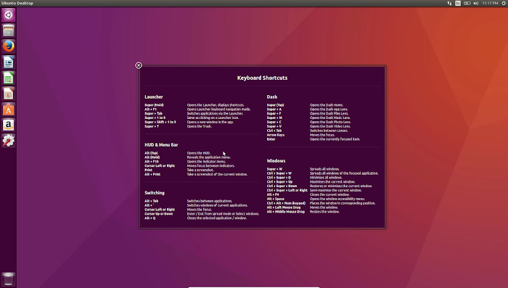This screenshot has height=288, width=508.
Task: Click the 'Alt + F1' shortcut text
Action: coord(150,109)
